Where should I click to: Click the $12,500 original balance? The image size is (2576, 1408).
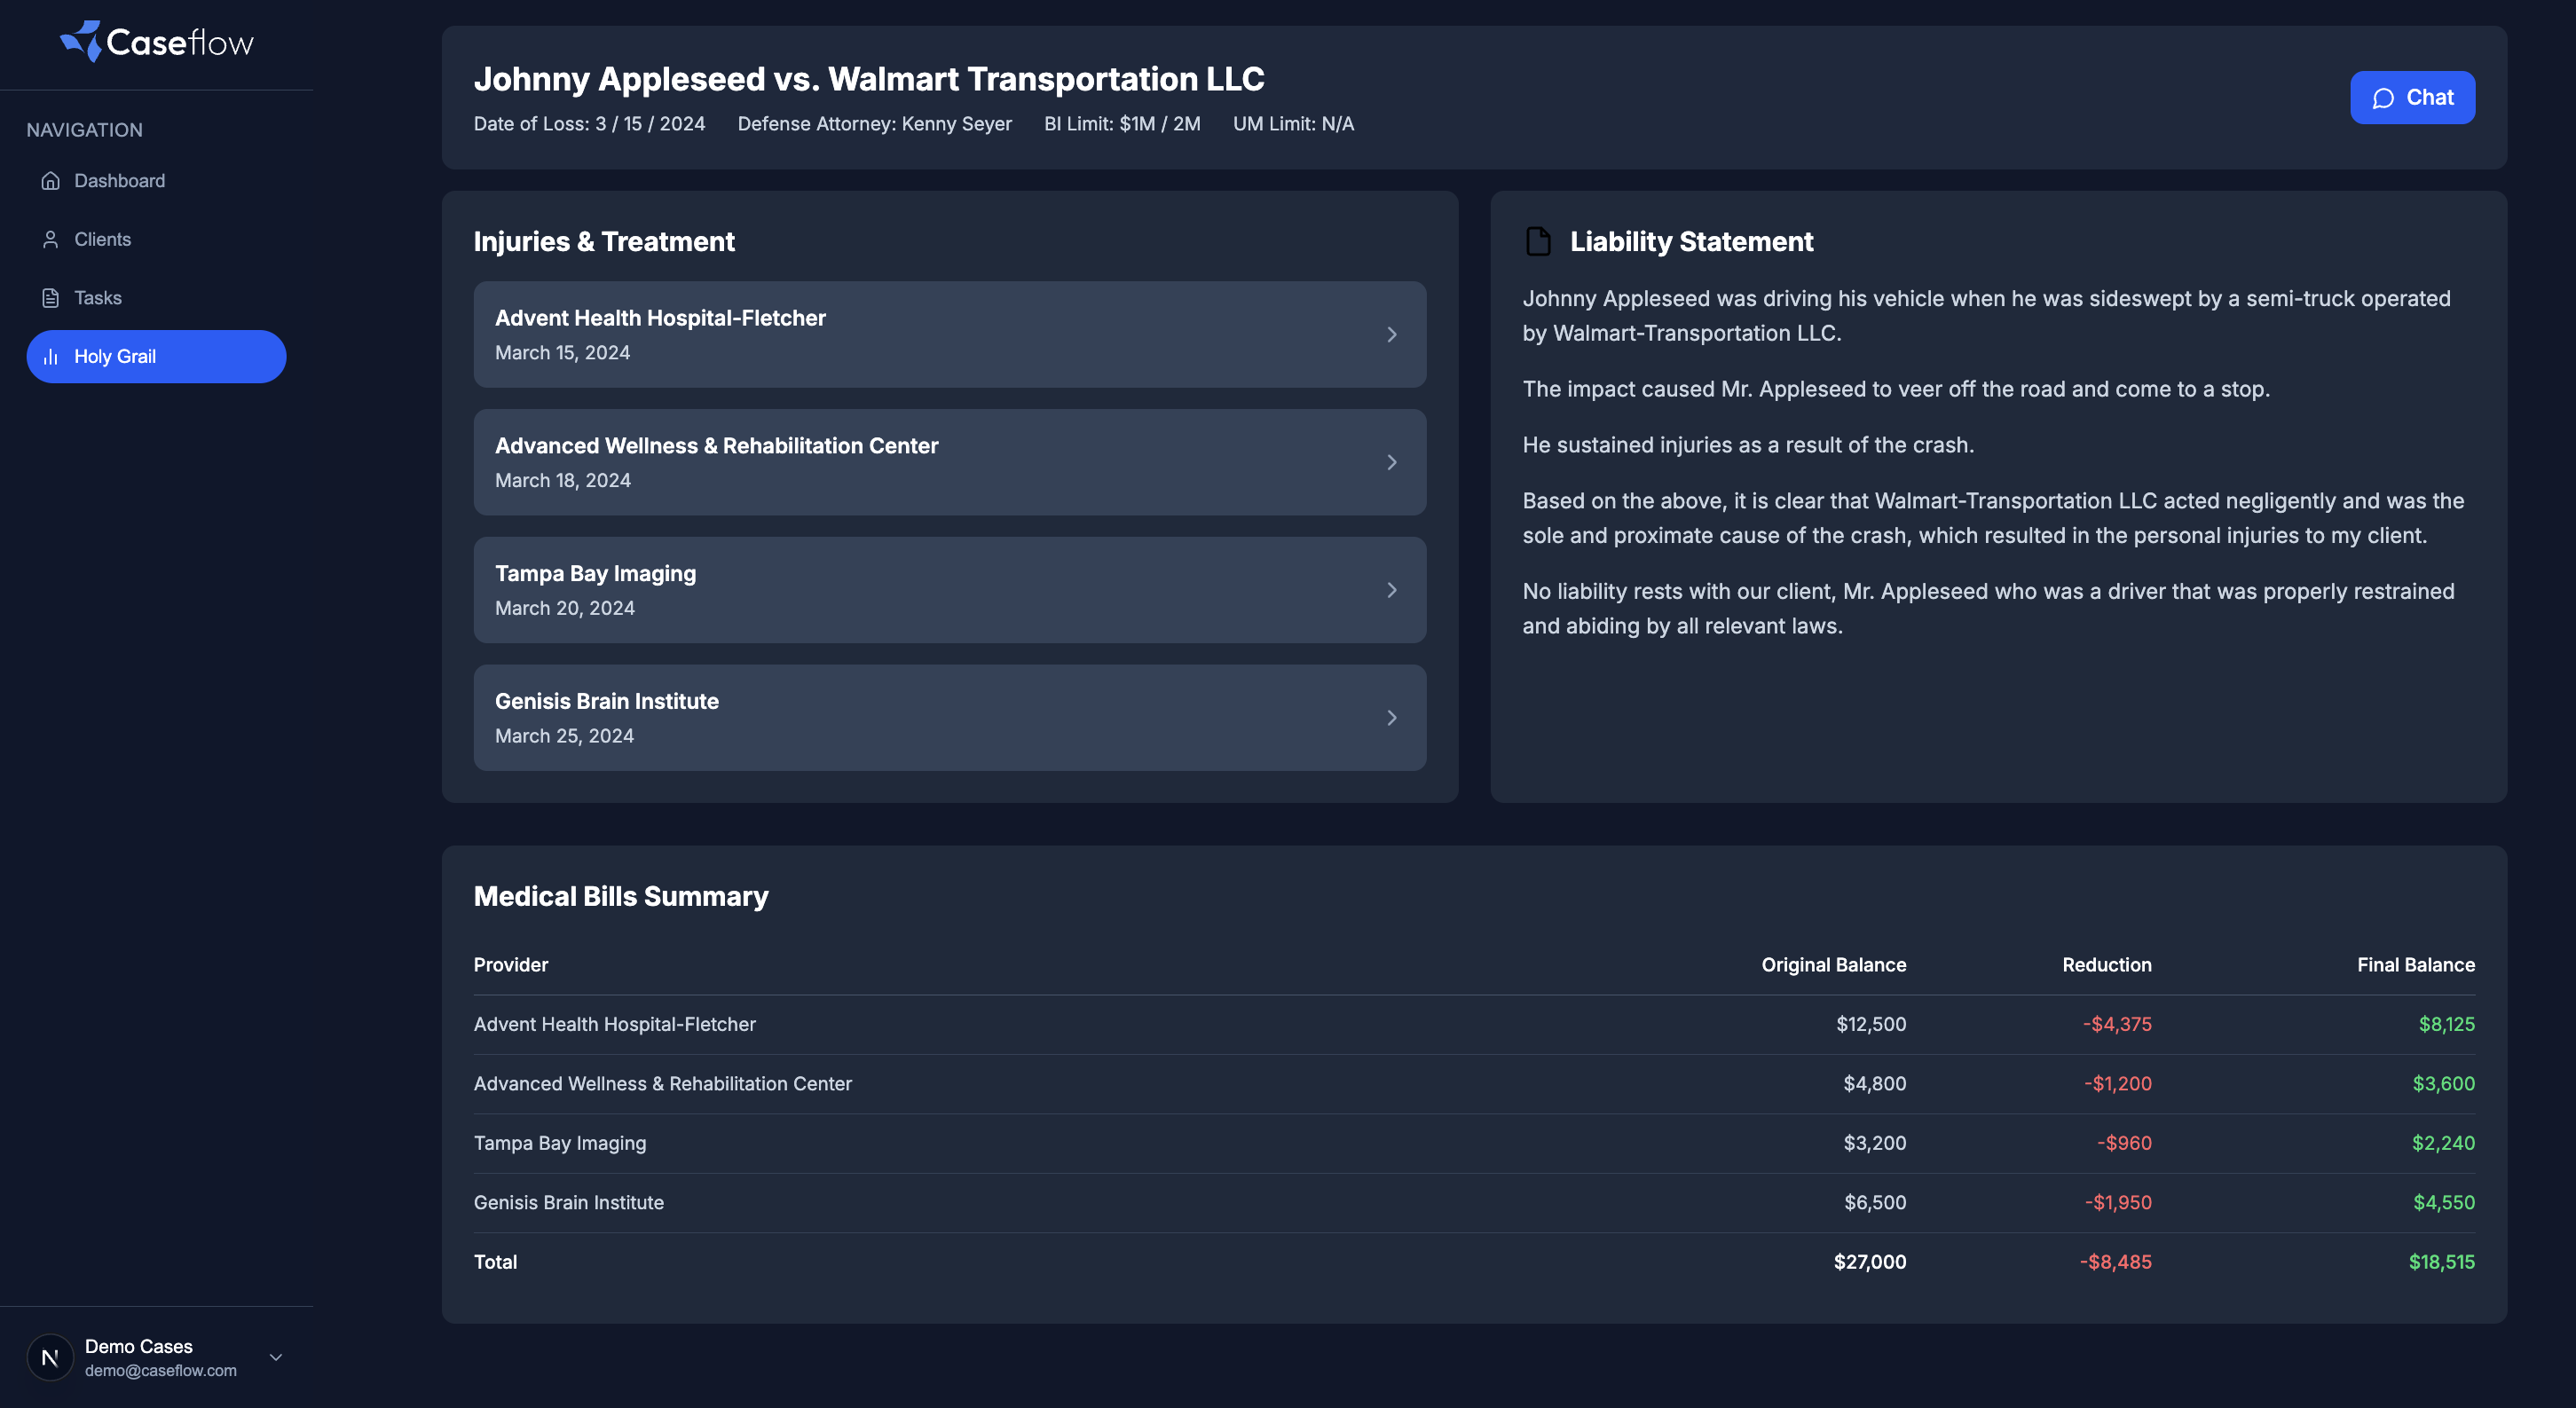click(1871, 1024)
